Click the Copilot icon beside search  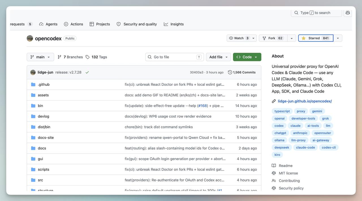coord(348,13)
